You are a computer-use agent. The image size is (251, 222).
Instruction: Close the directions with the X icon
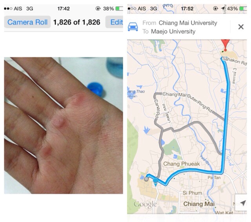pos(241,27)
